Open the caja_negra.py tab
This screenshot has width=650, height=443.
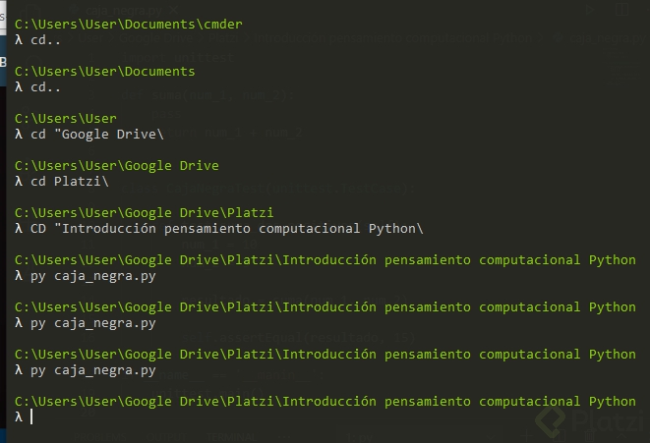click(124, 10)
